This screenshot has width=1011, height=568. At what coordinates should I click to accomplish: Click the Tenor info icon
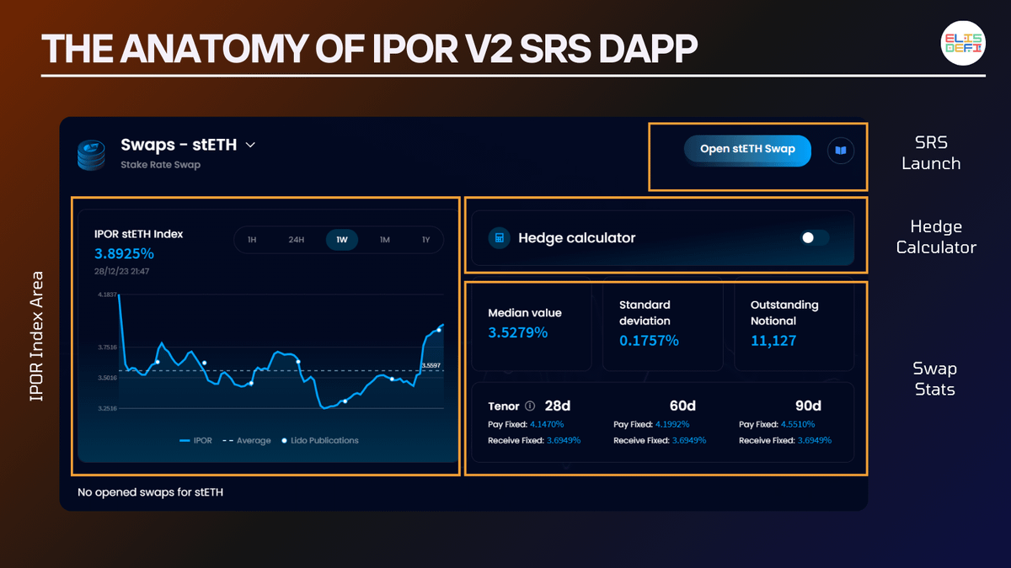[530, 406]
